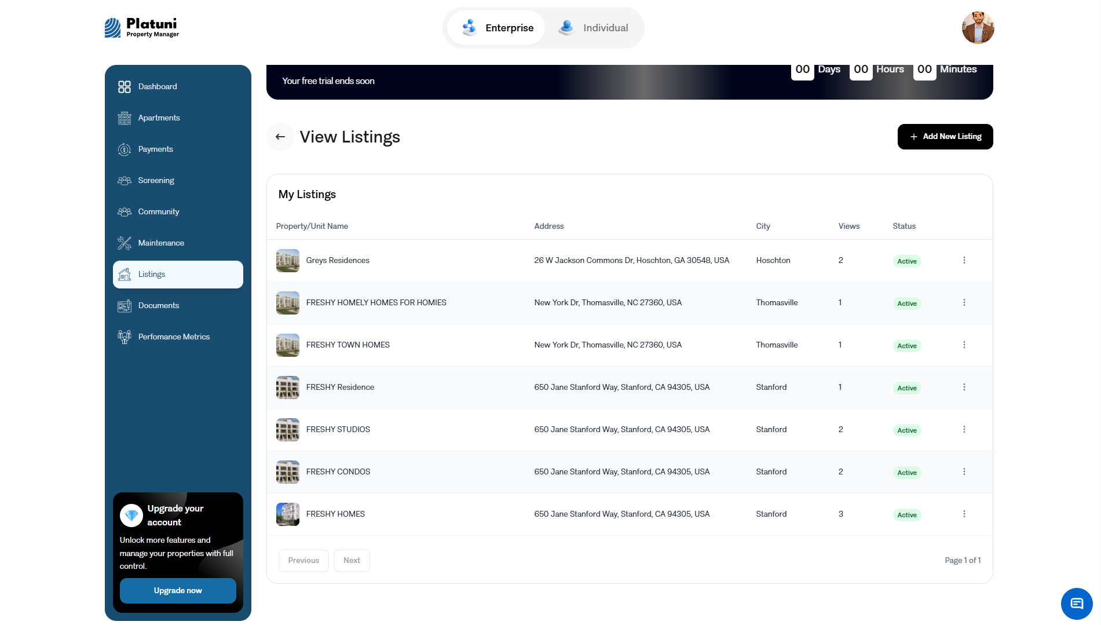Open options menu for FRESHY TOWN HOMES

[x=964, y=345]
